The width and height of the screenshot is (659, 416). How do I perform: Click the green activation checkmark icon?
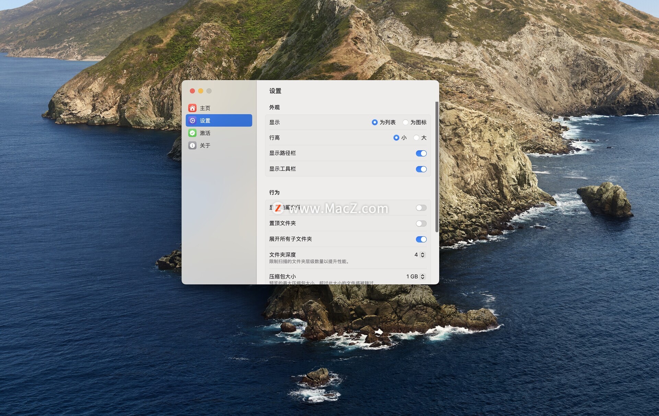click(x=192, y=133)
